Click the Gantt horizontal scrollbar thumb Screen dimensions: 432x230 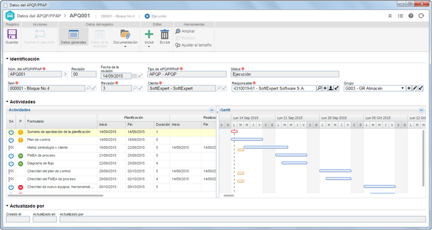229,195
